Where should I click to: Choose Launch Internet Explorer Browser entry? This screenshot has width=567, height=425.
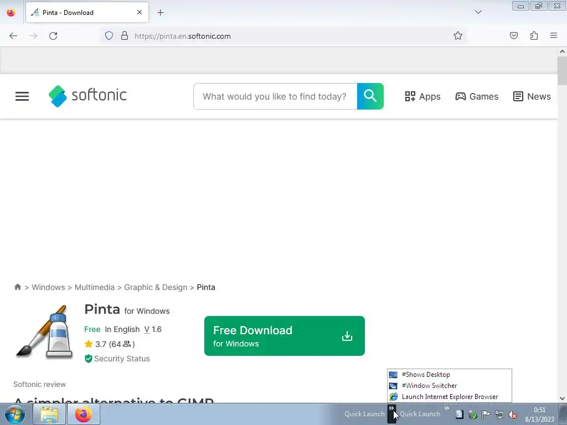[x=450, y=397]
